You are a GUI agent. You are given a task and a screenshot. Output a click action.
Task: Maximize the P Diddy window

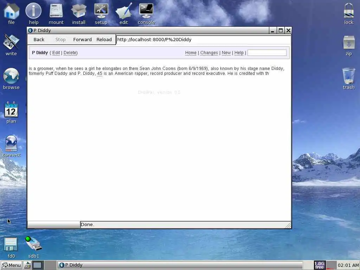click(x=281, y=30)
